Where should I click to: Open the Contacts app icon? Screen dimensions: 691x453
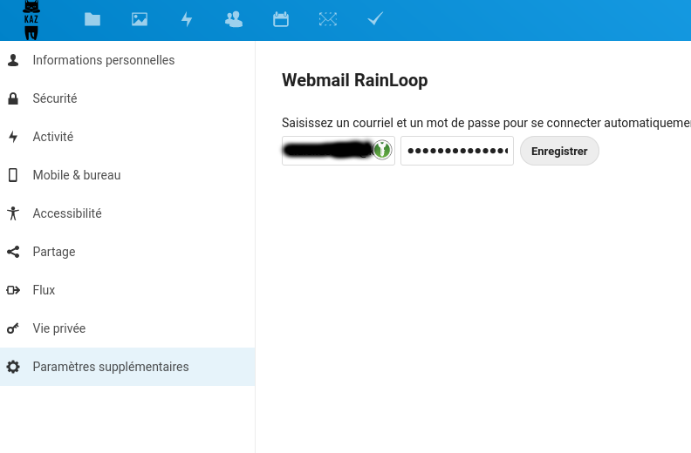(x=234, y=19)
